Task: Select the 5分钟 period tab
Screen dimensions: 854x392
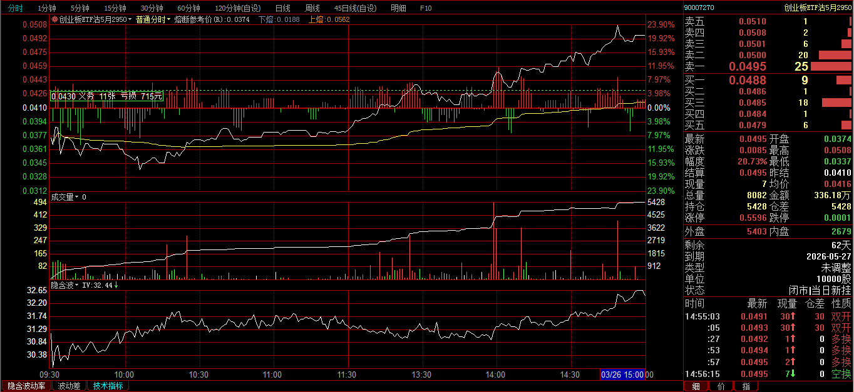Action: (x=80, y=8)
